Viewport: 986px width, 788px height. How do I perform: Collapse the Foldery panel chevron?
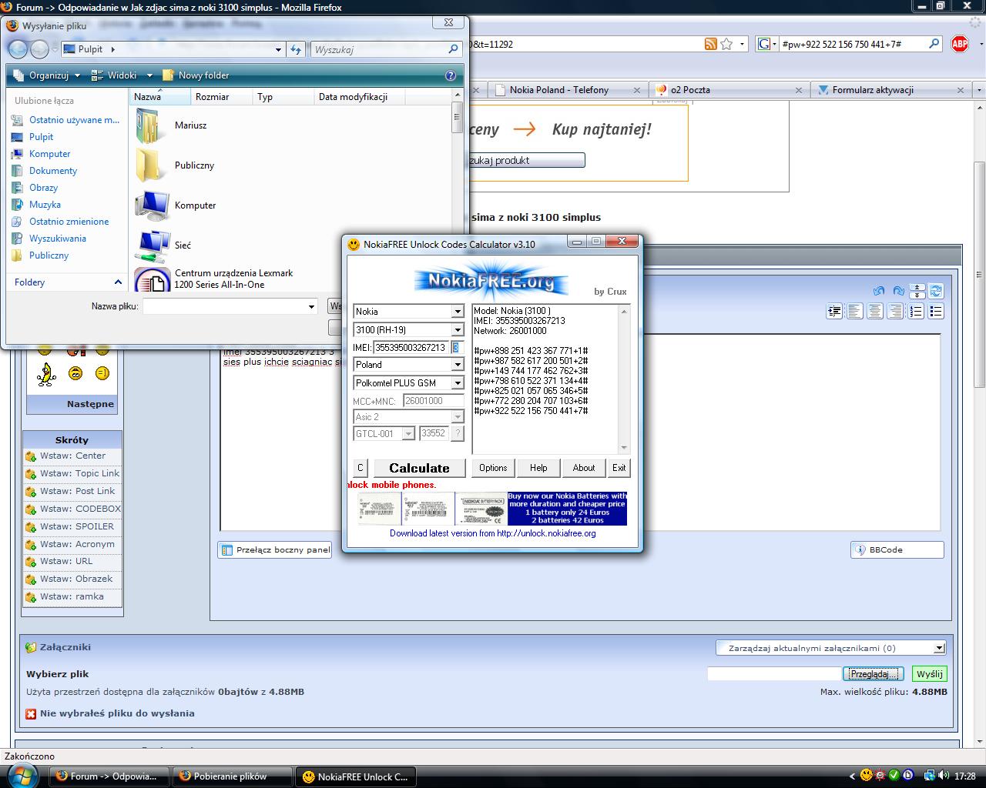(x=118, y=282)
